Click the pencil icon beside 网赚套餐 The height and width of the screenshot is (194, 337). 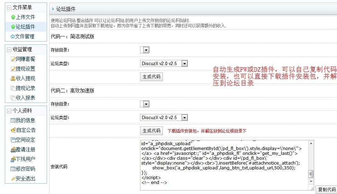coord(13,59)
